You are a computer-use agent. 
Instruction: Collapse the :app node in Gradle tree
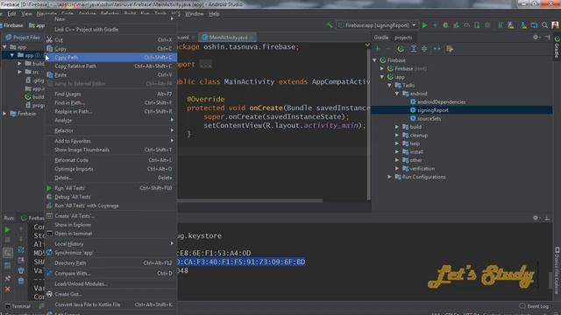[x=382, y=77]
